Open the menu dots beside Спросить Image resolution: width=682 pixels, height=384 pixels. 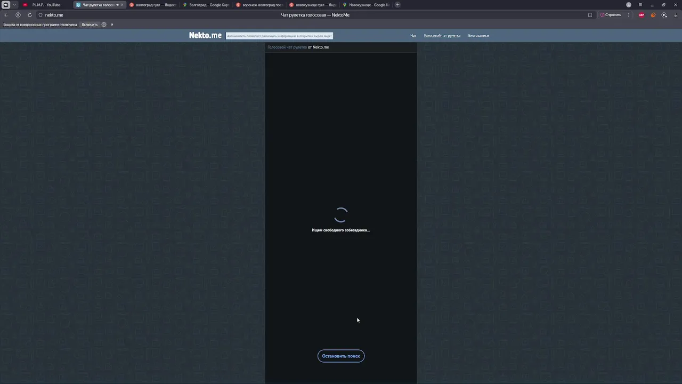(x=628, y=15)
